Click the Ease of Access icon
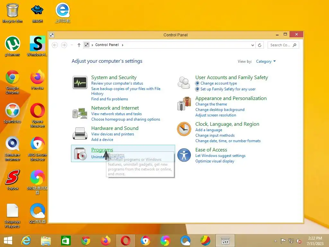Viewport: 329px width, 247px height. click(184, 155)
